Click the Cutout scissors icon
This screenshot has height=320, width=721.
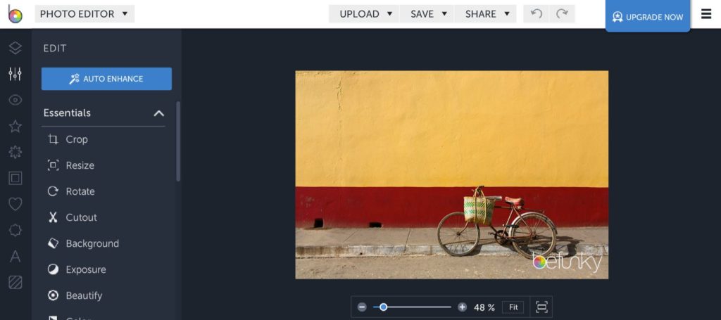point(54,217)
